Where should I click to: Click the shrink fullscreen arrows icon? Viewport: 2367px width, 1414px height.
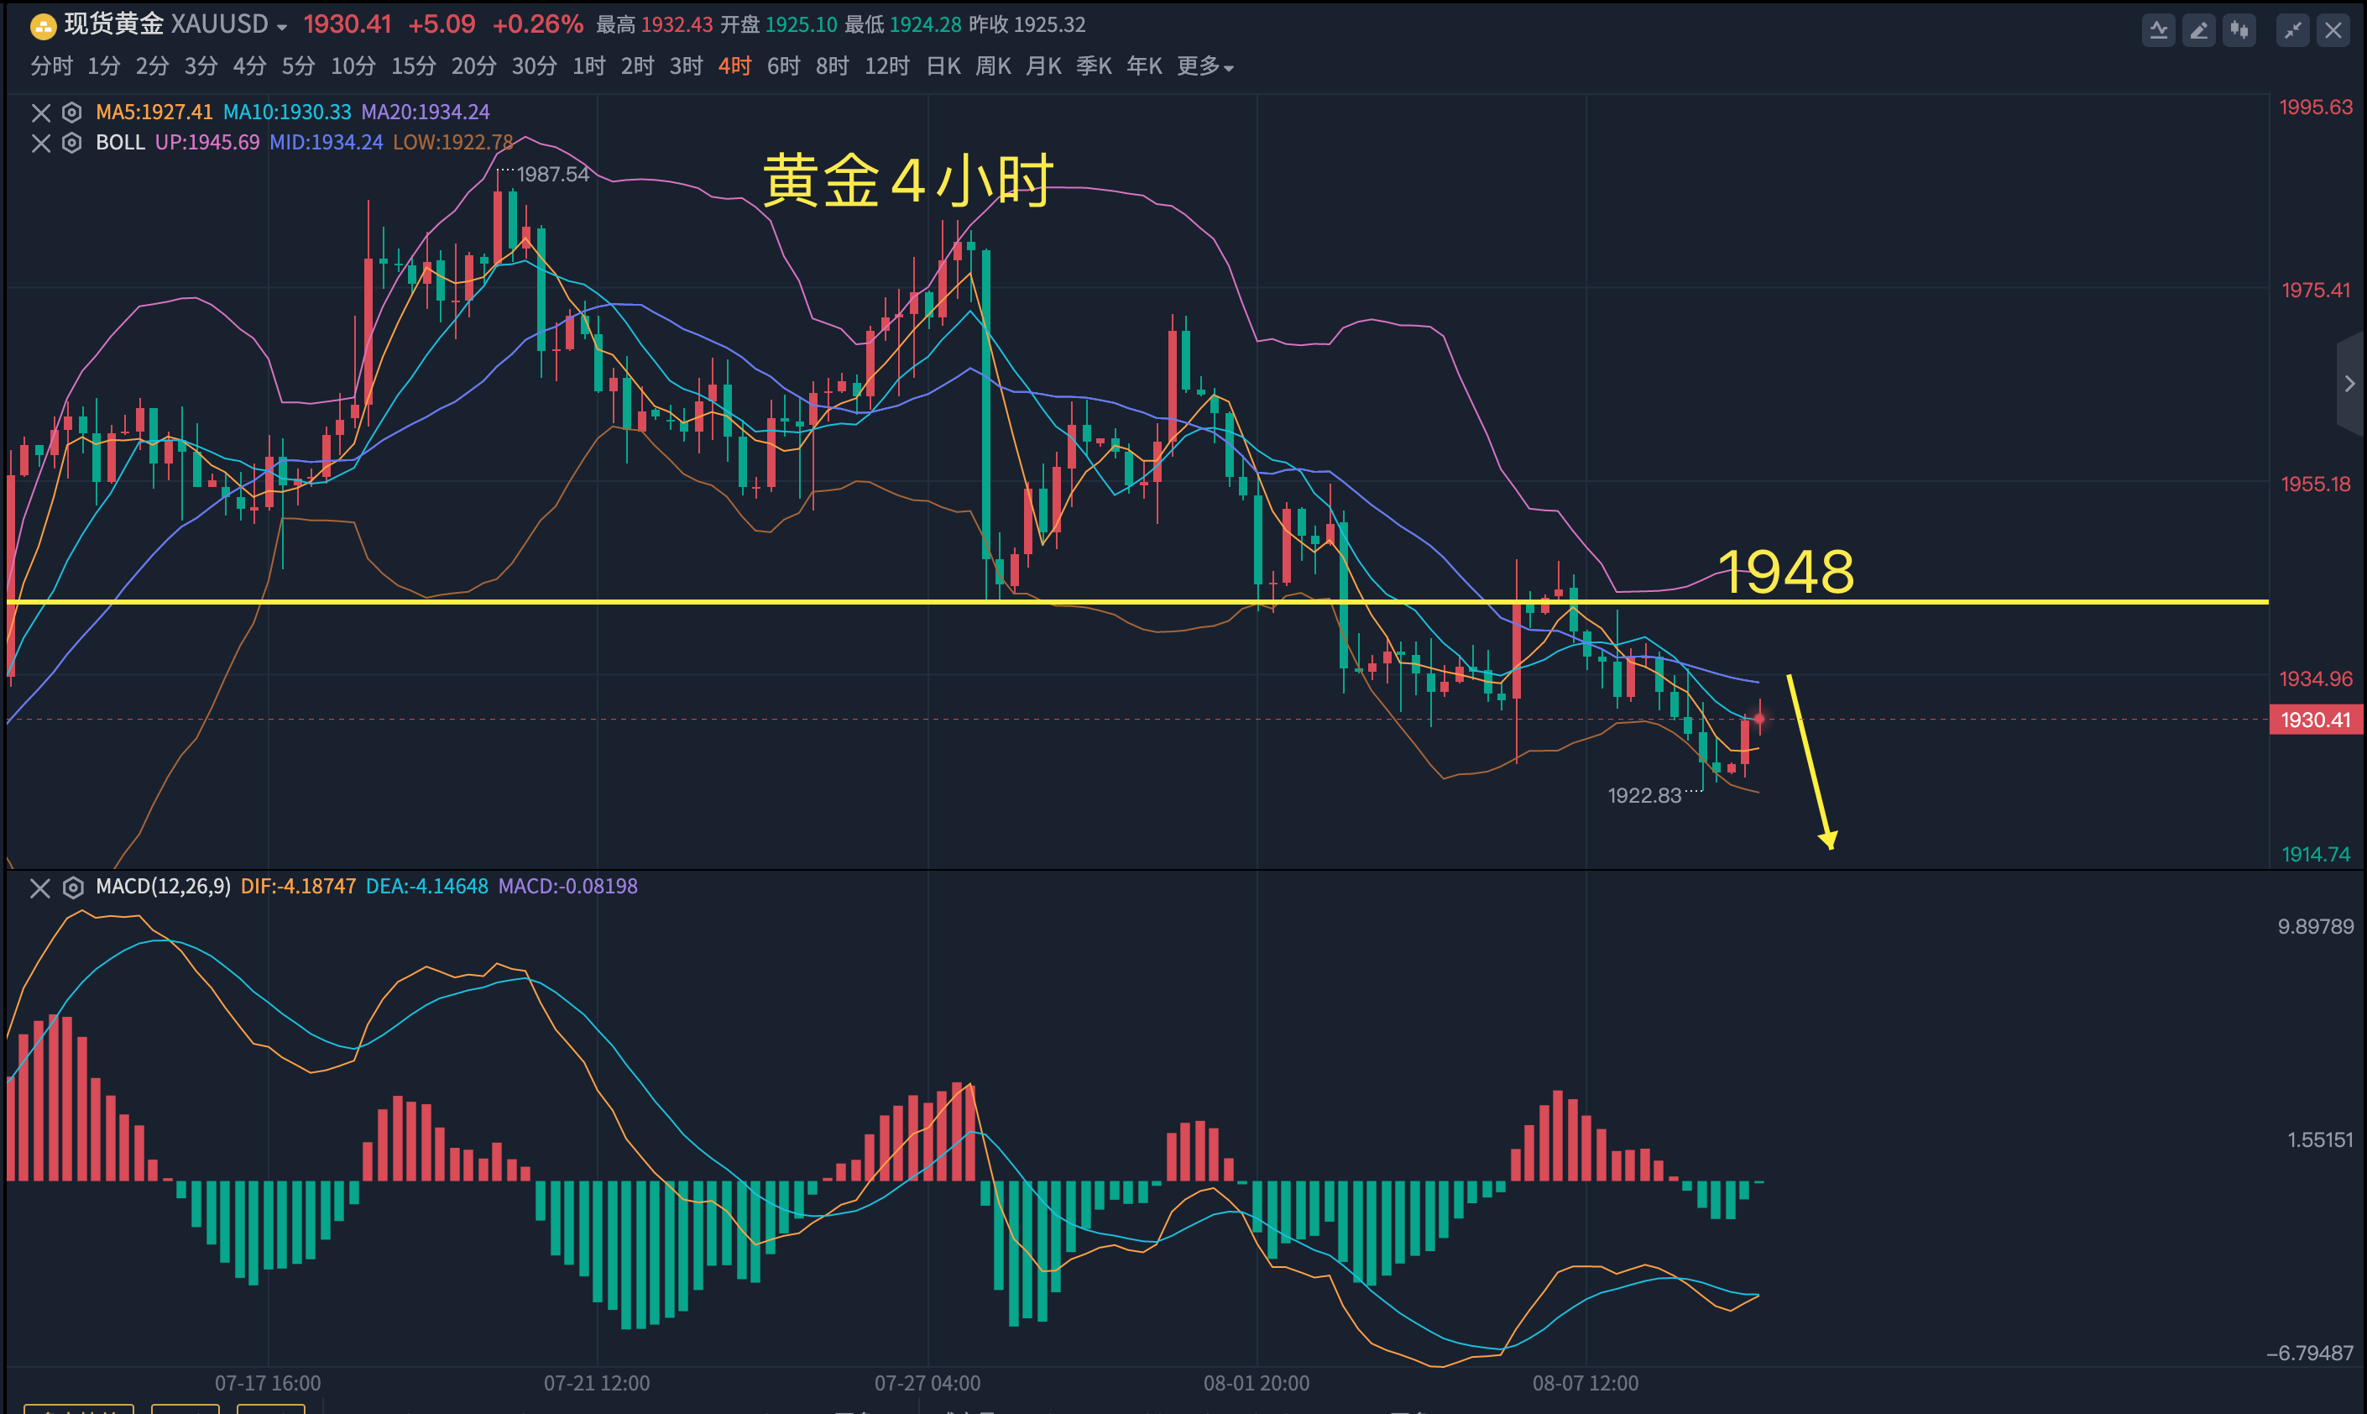click(x=2292, y=30)
